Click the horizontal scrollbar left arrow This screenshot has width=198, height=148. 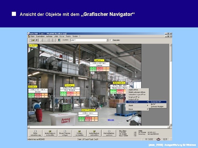click(29, 127)
